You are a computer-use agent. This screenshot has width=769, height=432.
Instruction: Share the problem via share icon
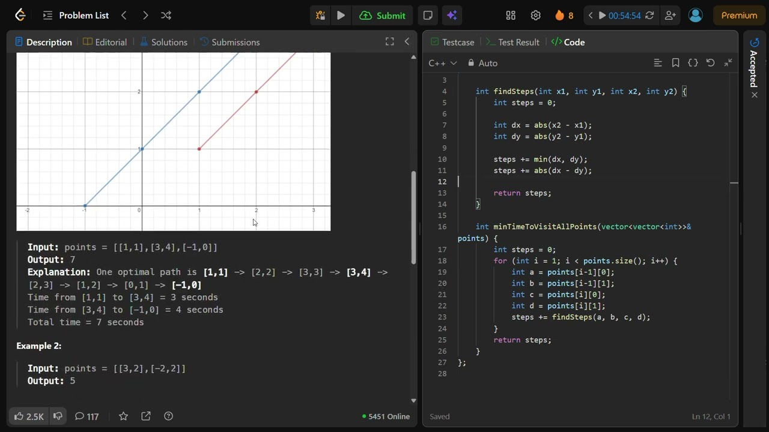tap(146, 416)
